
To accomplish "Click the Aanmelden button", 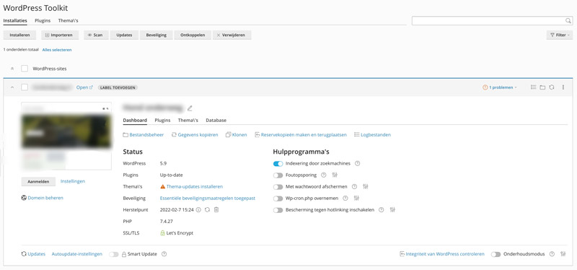I will 38,182.
